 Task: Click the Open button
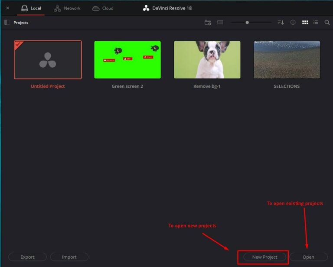tap(308, 257)
